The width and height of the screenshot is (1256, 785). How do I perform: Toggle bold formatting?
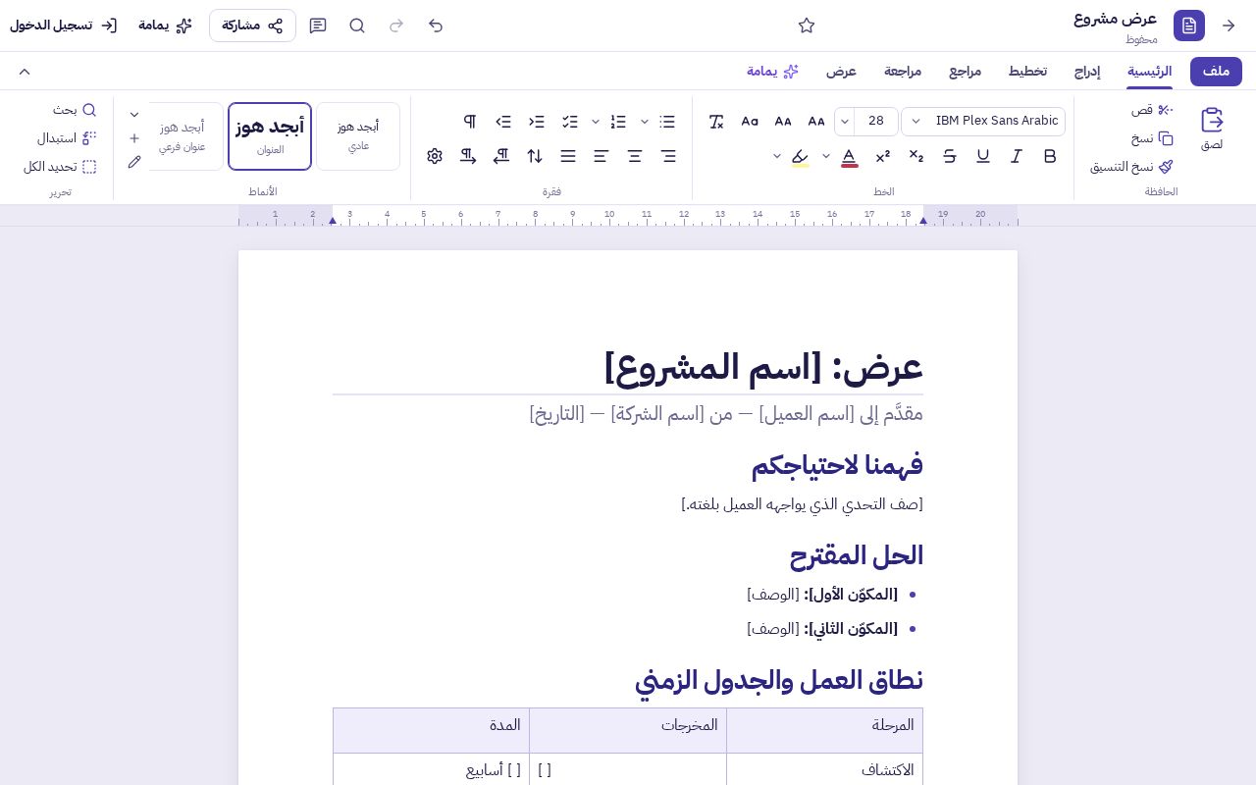[1050, 156]
